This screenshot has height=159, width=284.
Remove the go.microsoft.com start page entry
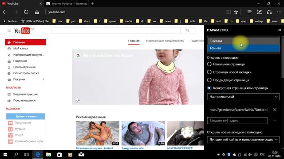pos(275,110)
